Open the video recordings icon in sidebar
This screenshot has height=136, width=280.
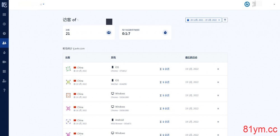[4, 62]
